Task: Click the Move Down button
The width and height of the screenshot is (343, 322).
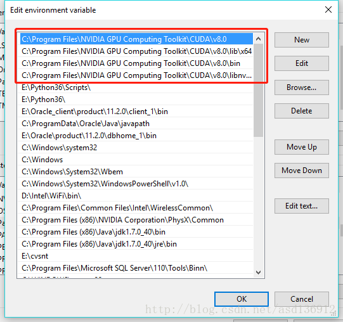Action: coord(302,171)
